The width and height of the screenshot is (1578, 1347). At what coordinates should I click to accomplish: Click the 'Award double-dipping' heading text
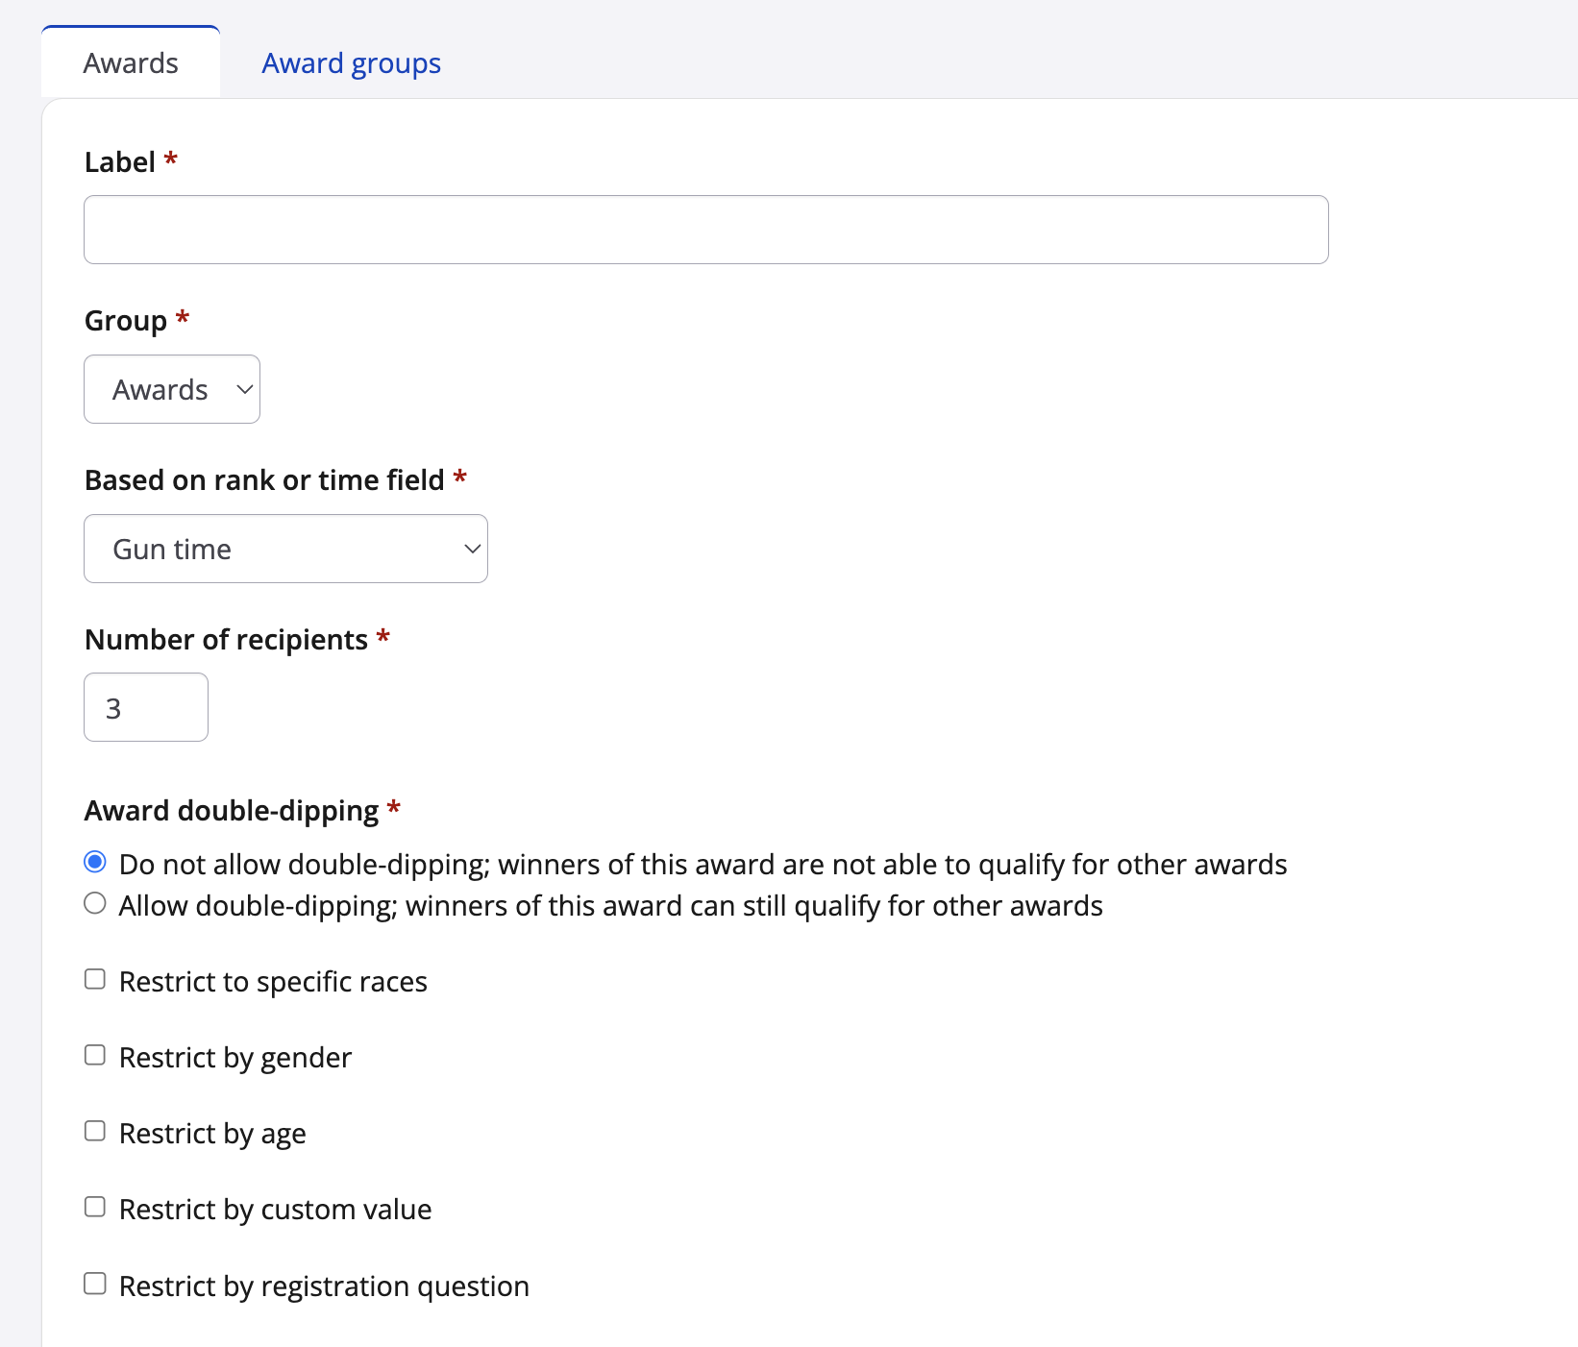[232, 811]
